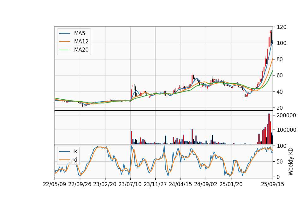Click the orange MA12 legend line sample
This screenshot has width=303, height=217.
(x=64, y=42)
